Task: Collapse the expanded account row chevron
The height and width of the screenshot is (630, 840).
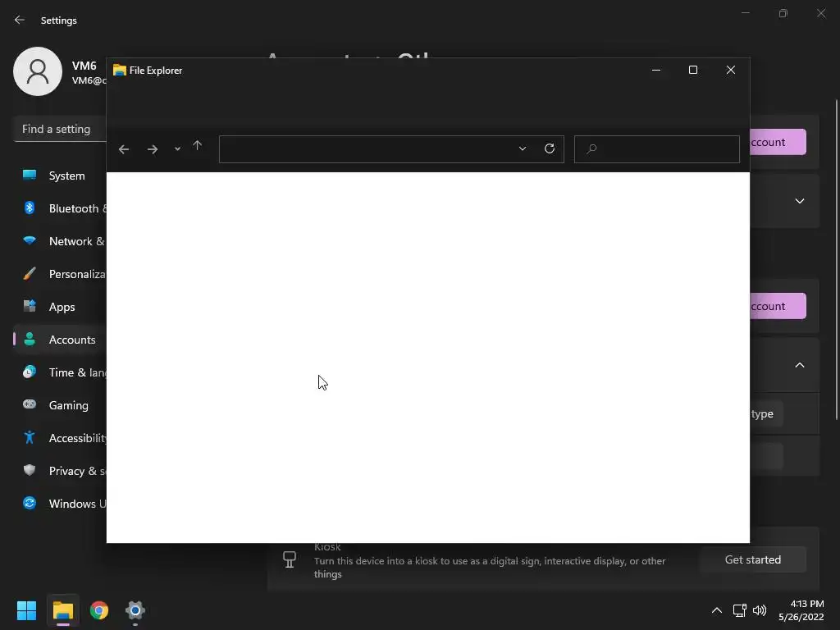Action: tap(799, 365)
